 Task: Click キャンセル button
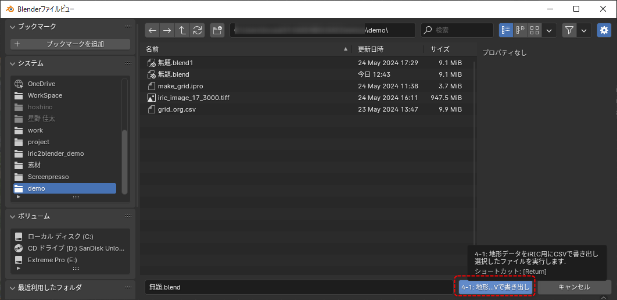click(574, 287)
